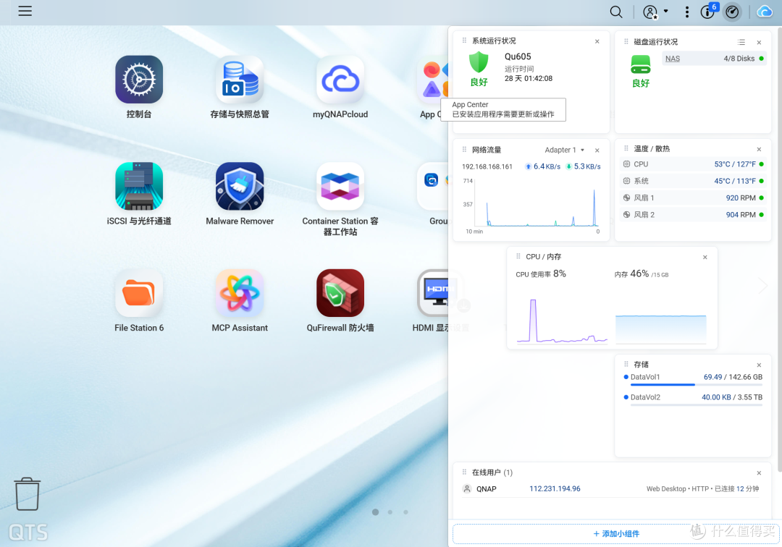782x547 pixels.
Task: Open the desktop trash bin
Action: 28,493
